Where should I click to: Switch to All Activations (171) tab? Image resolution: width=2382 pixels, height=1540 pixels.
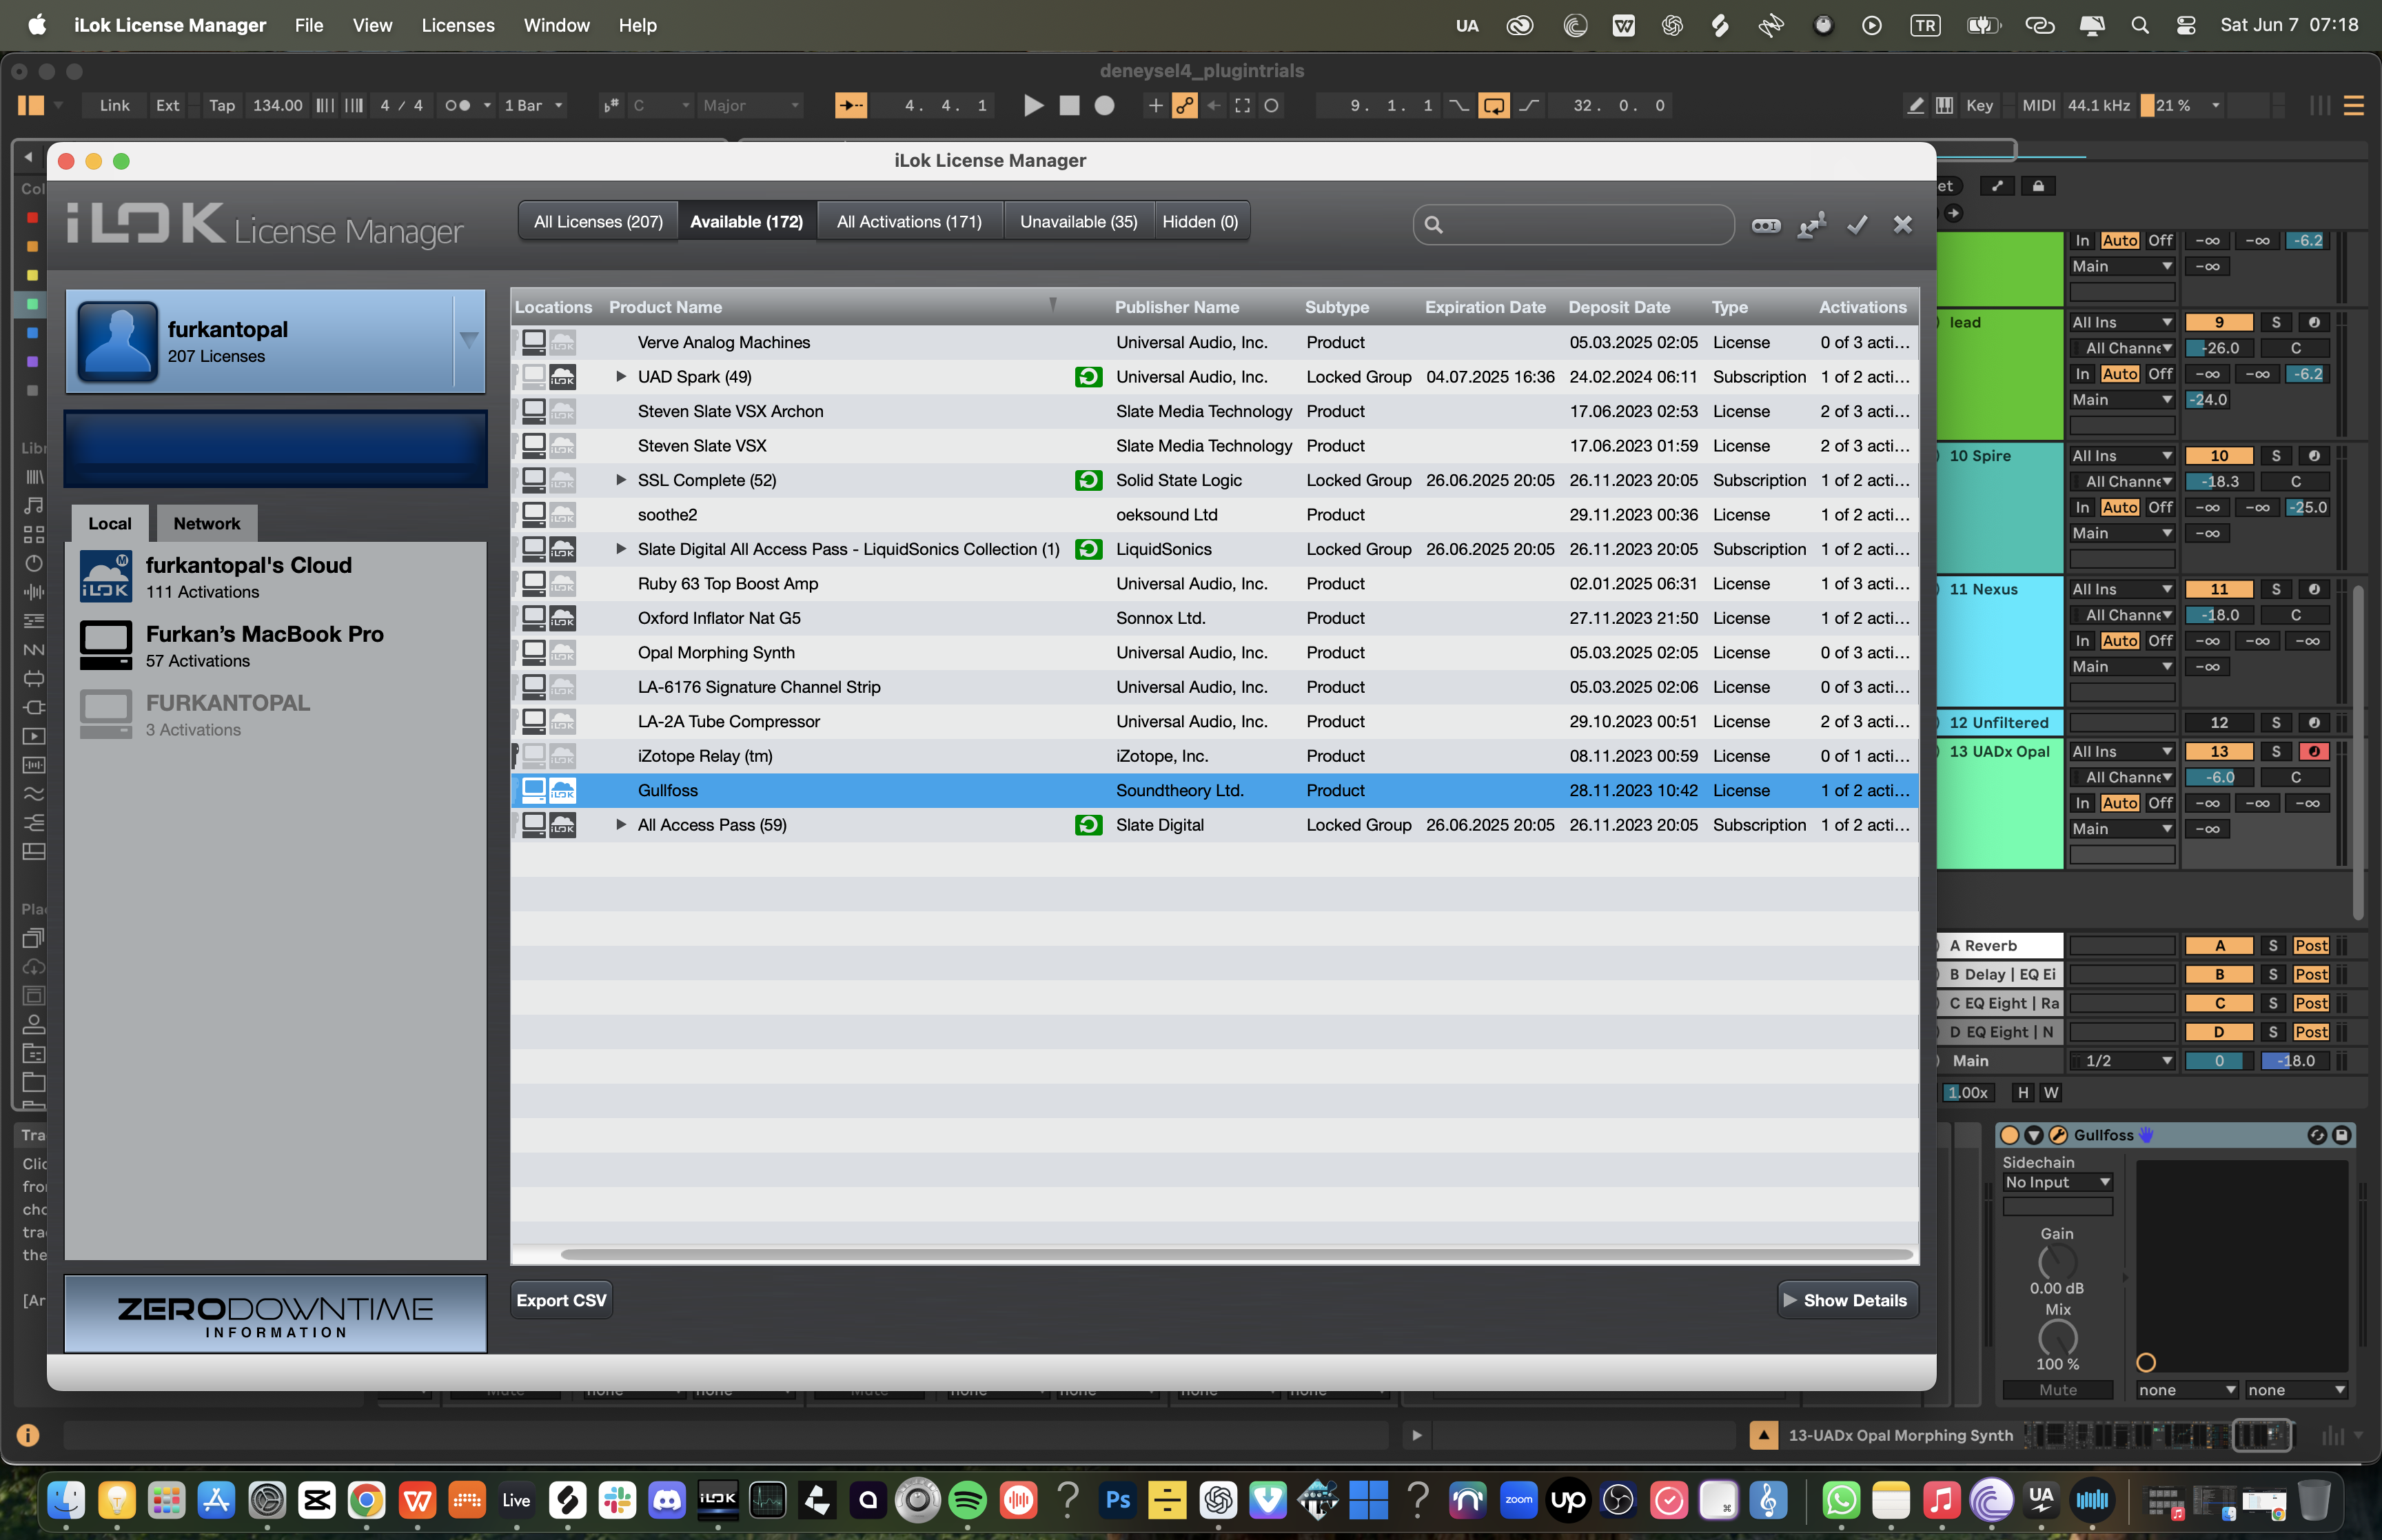pyautogui.click(x=908, y=222)
